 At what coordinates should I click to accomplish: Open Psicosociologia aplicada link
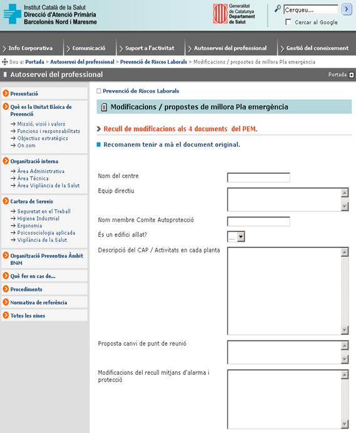coord(46,233)
